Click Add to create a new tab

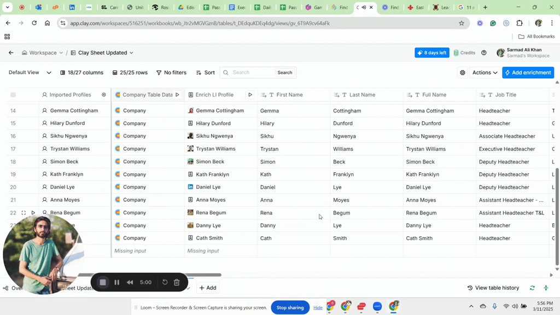point(208,288)
